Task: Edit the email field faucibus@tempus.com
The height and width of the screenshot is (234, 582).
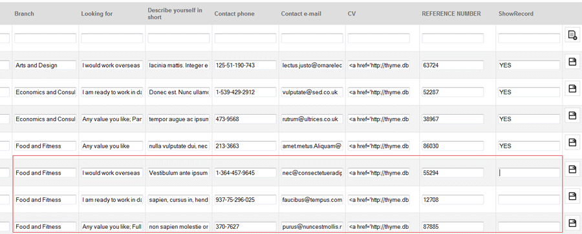Action: [x=312, y=200]
